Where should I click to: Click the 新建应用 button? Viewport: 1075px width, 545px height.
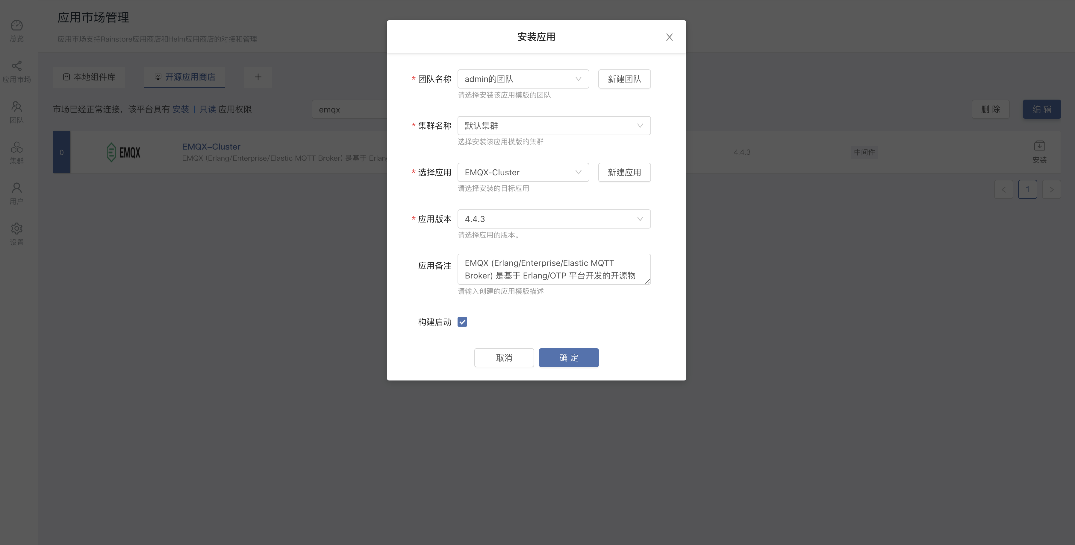624,172
